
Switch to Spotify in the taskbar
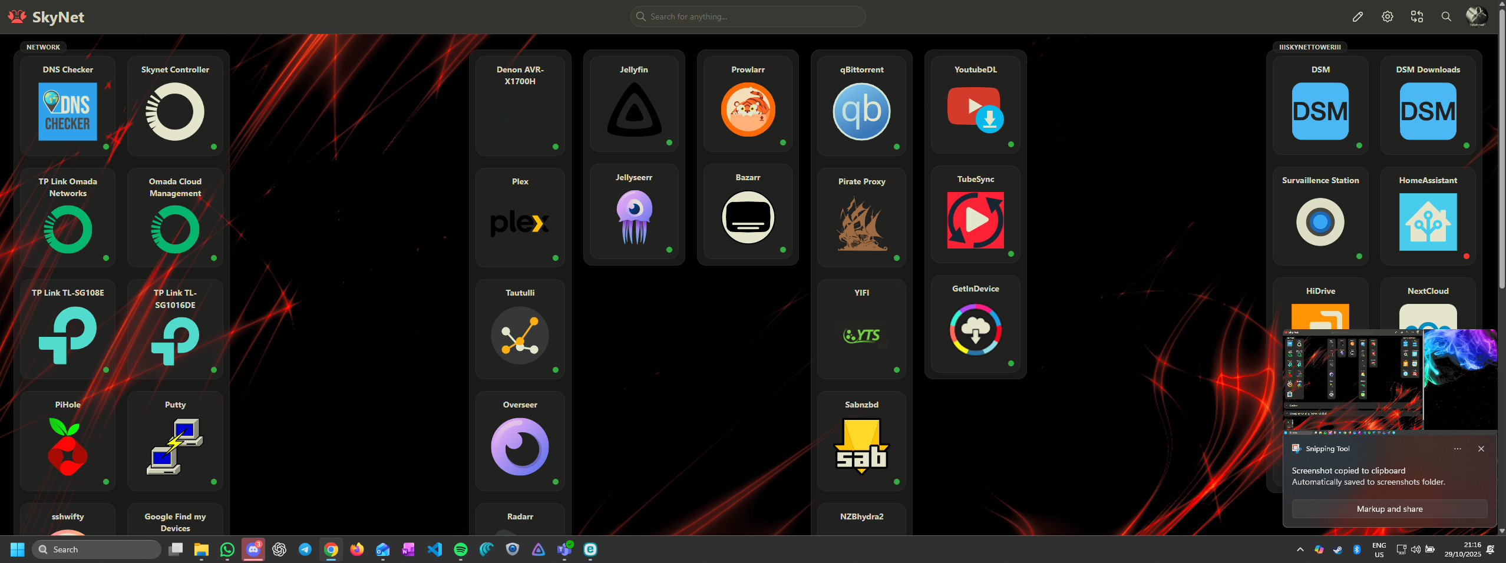461,549
